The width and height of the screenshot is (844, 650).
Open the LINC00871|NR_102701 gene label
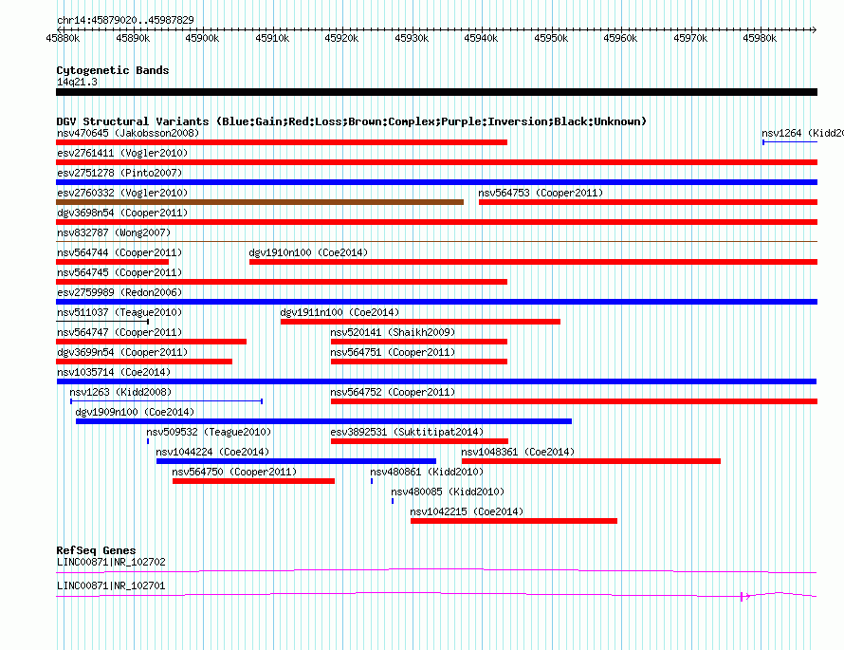pos(111,585)
